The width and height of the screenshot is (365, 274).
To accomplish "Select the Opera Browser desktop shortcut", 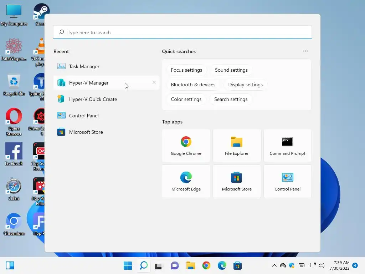I will pos(14,122).
